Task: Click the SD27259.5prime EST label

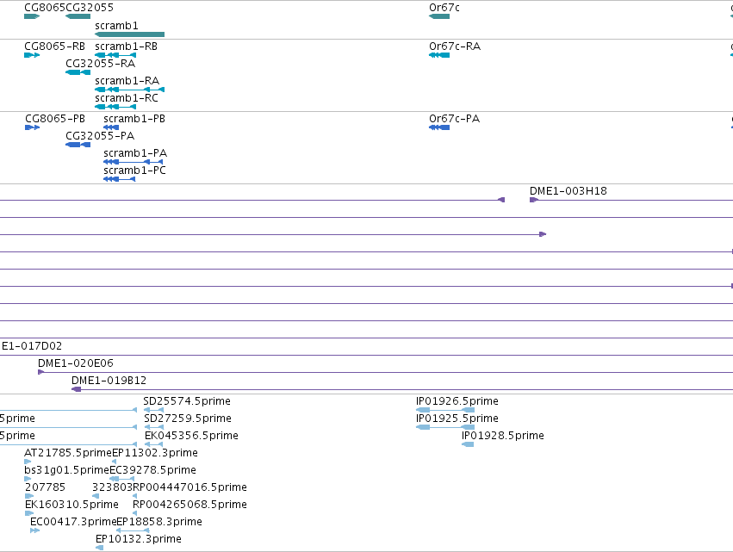Action: [x=188, y=419]
